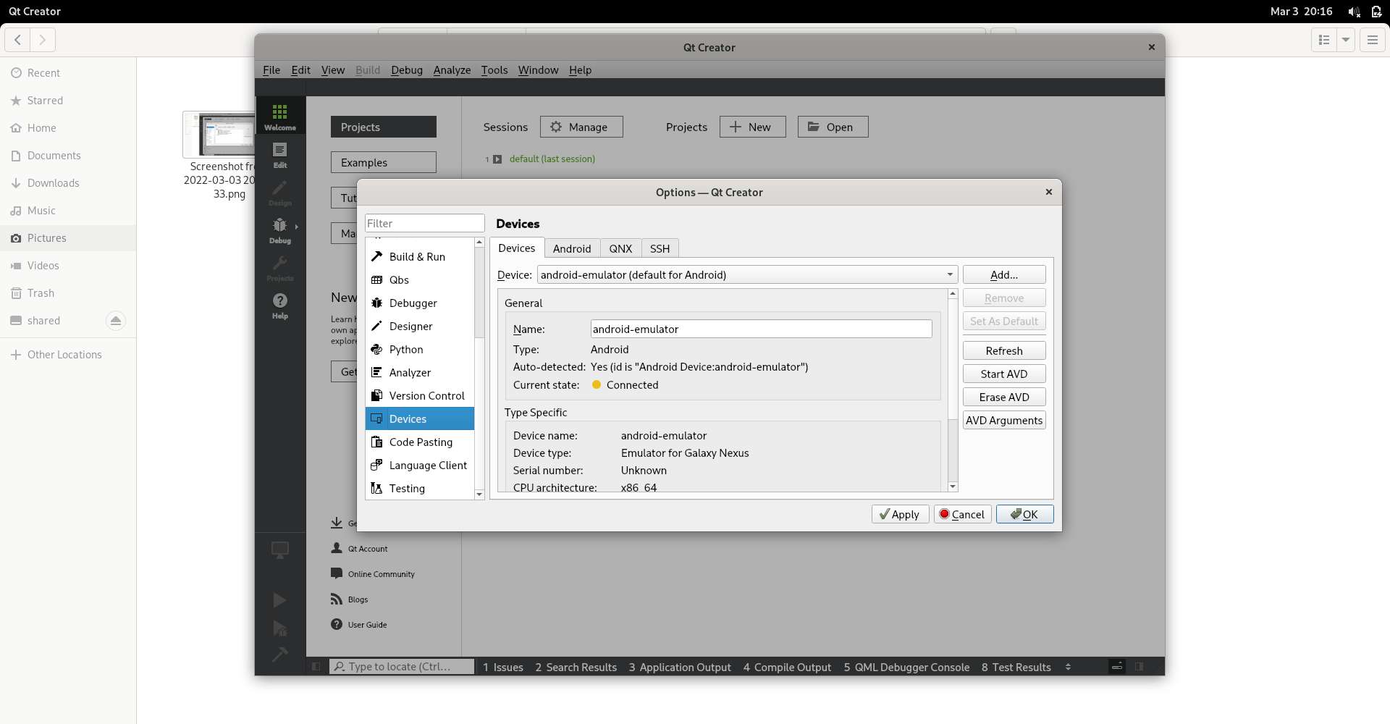This screenshot has height=724, width=1390.
Task: Select the Devices options category
Action: [x=420, y=418]
